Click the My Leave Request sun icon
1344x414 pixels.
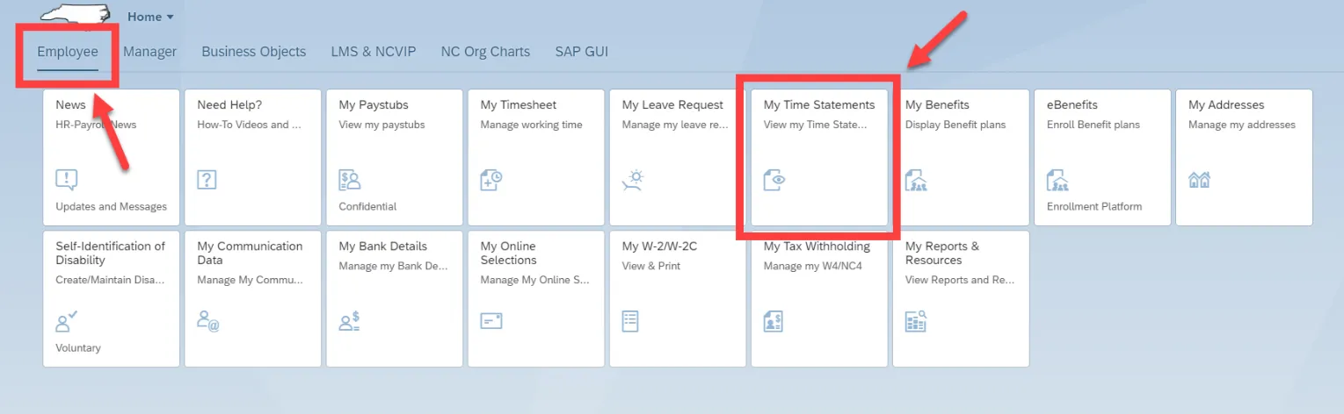pos(633,180)
